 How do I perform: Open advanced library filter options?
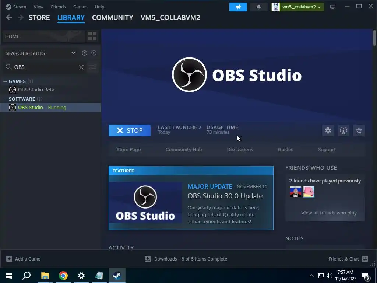point(92,67)
